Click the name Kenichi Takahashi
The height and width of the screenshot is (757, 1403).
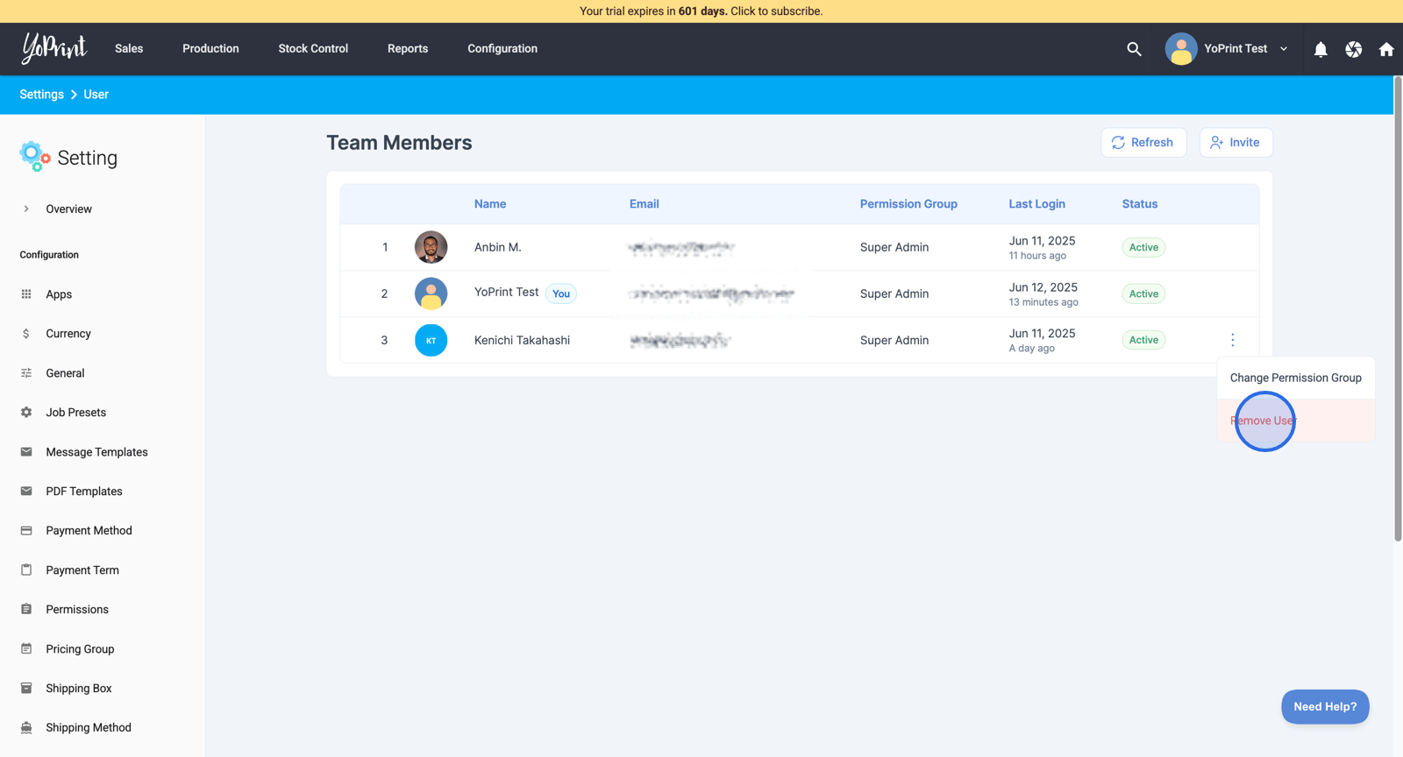[x=522, y=340]
